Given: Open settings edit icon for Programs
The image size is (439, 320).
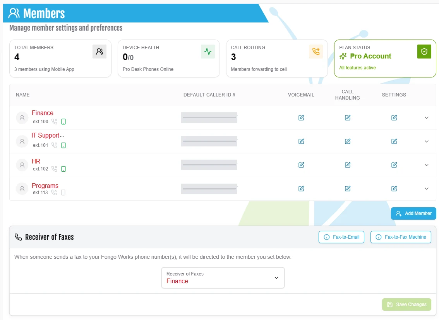Looking at the screenshot, I should point(394,189).
